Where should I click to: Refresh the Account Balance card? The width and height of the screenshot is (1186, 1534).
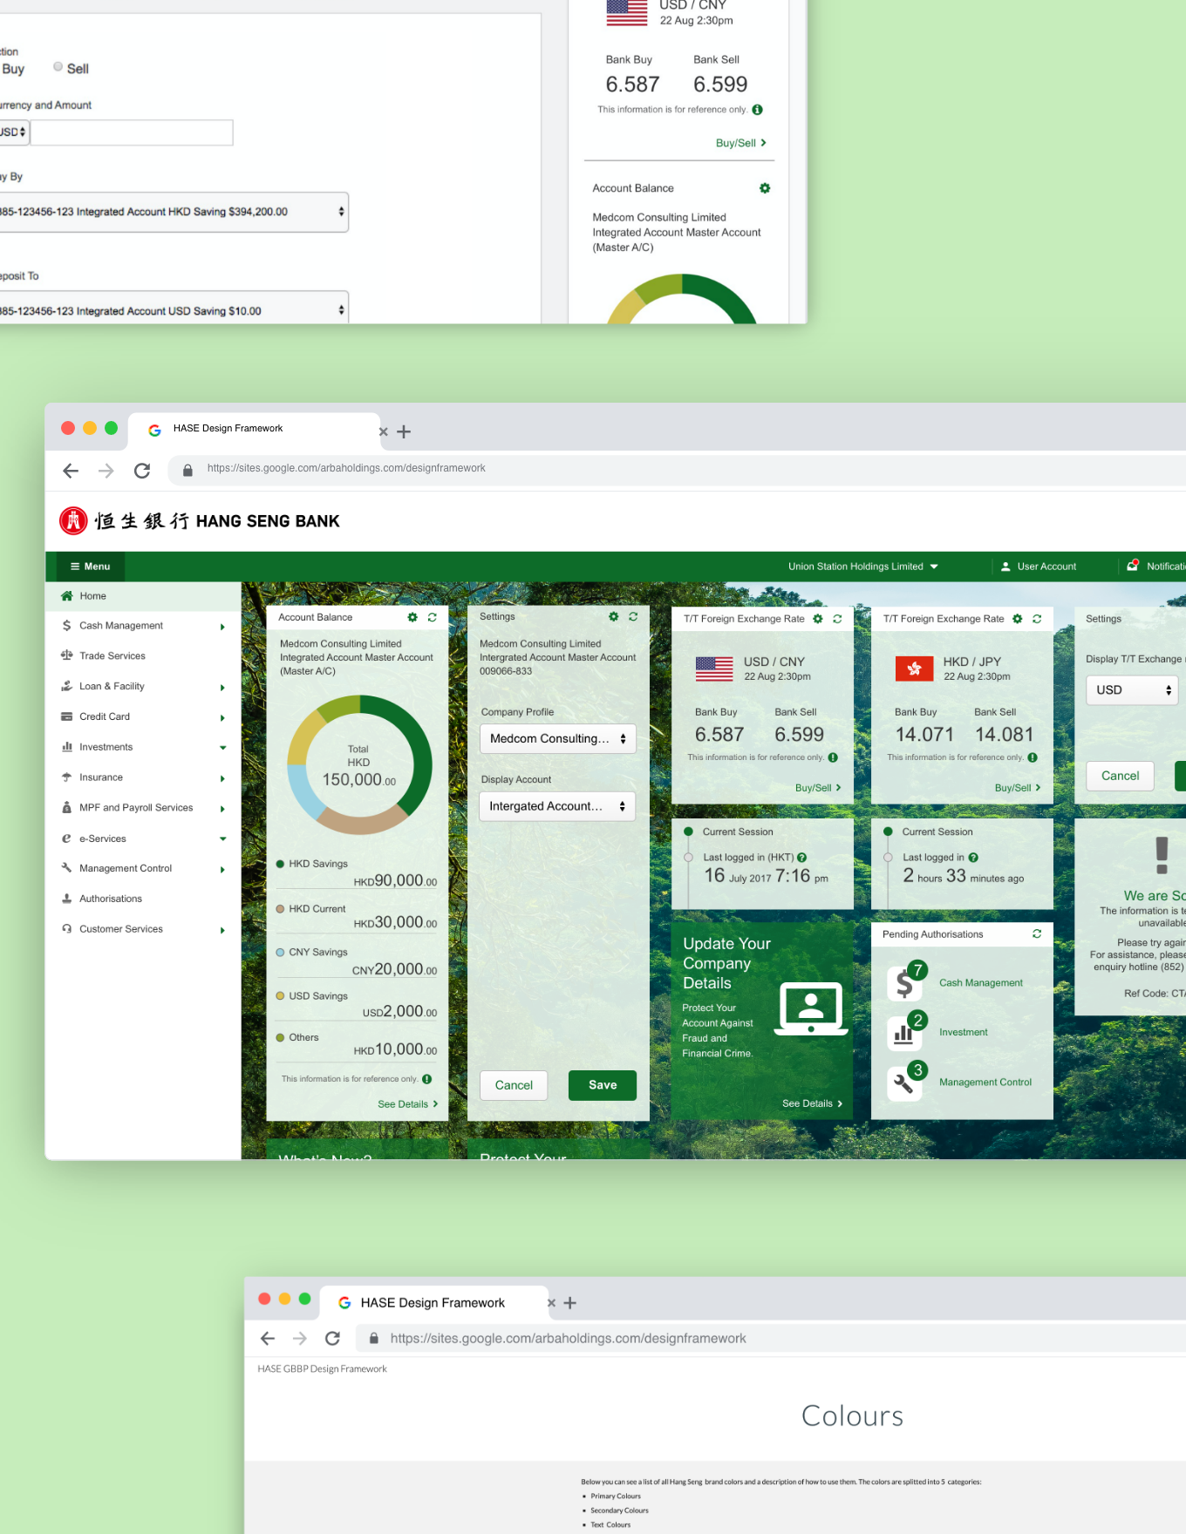(432, 617)
